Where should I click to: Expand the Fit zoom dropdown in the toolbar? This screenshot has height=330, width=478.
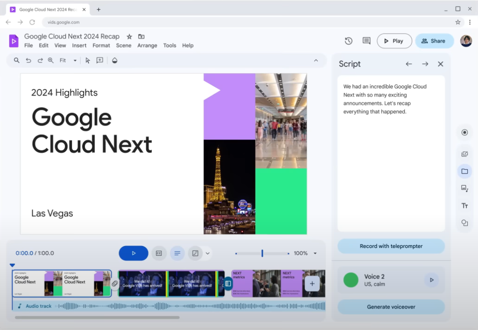point(75,60)
